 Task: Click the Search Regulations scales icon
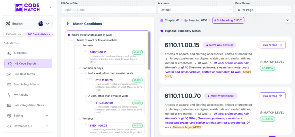pos(9,85)
